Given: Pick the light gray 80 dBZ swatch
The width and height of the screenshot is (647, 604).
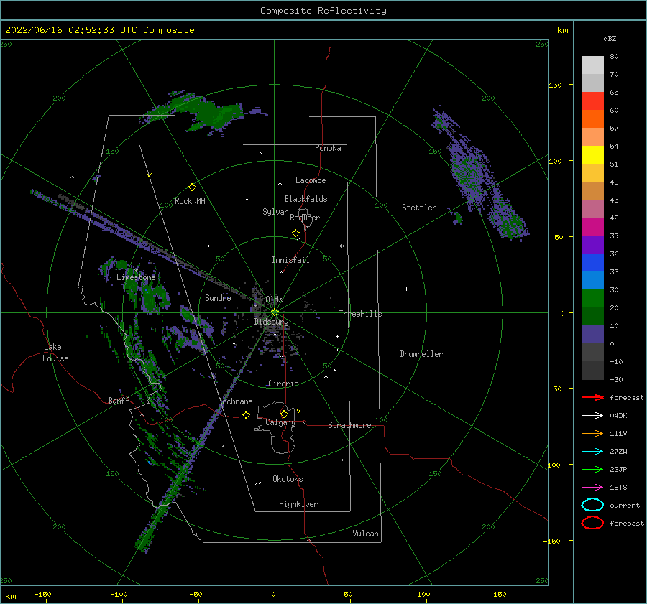Looking at the screenshot, I should [592, 65].
